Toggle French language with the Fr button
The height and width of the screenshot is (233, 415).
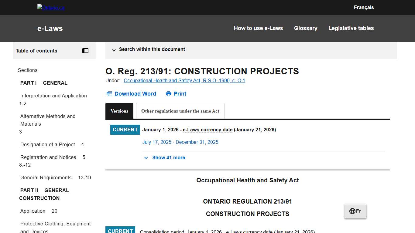pyautogui.click(x=355, y=211)
